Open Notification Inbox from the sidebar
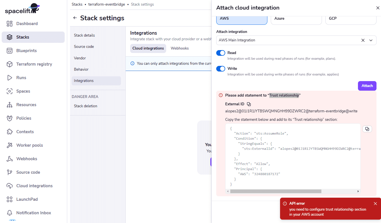 click(33, 213)
